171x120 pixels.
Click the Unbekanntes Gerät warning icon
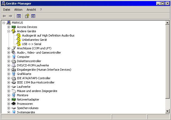click(19, 40)
